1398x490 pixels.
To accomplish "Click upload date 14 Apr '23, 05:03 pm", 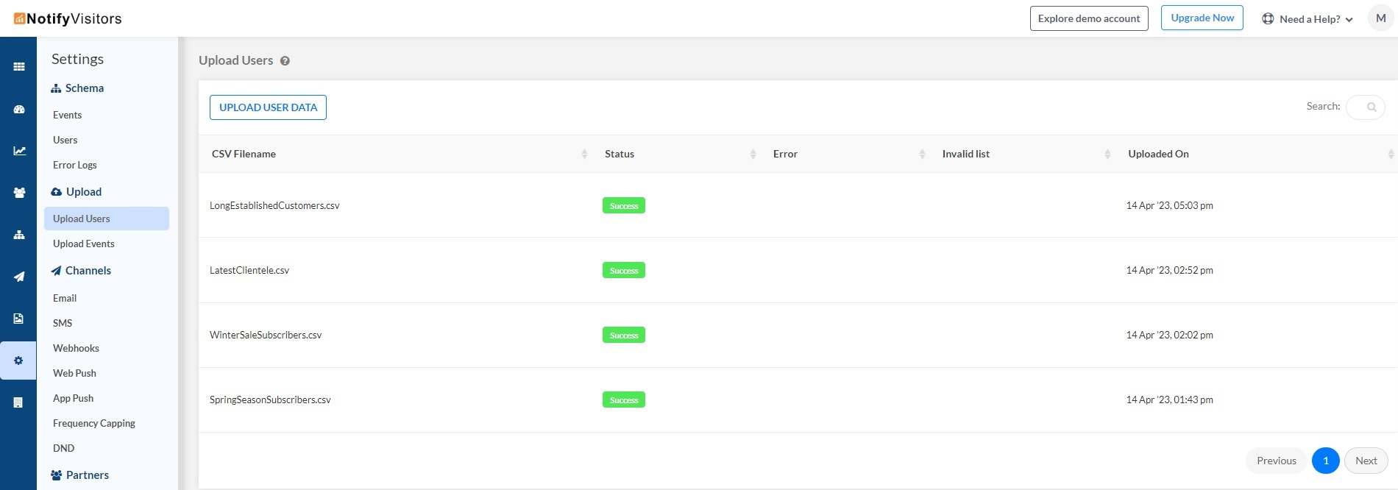I will [1169, 205].
